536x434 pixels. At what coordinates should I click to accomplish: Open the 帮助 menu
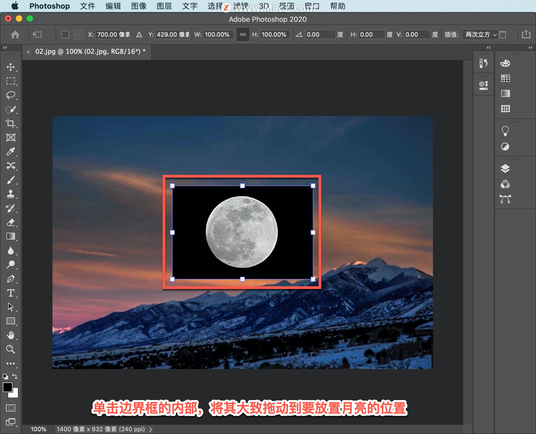(338, 6)
